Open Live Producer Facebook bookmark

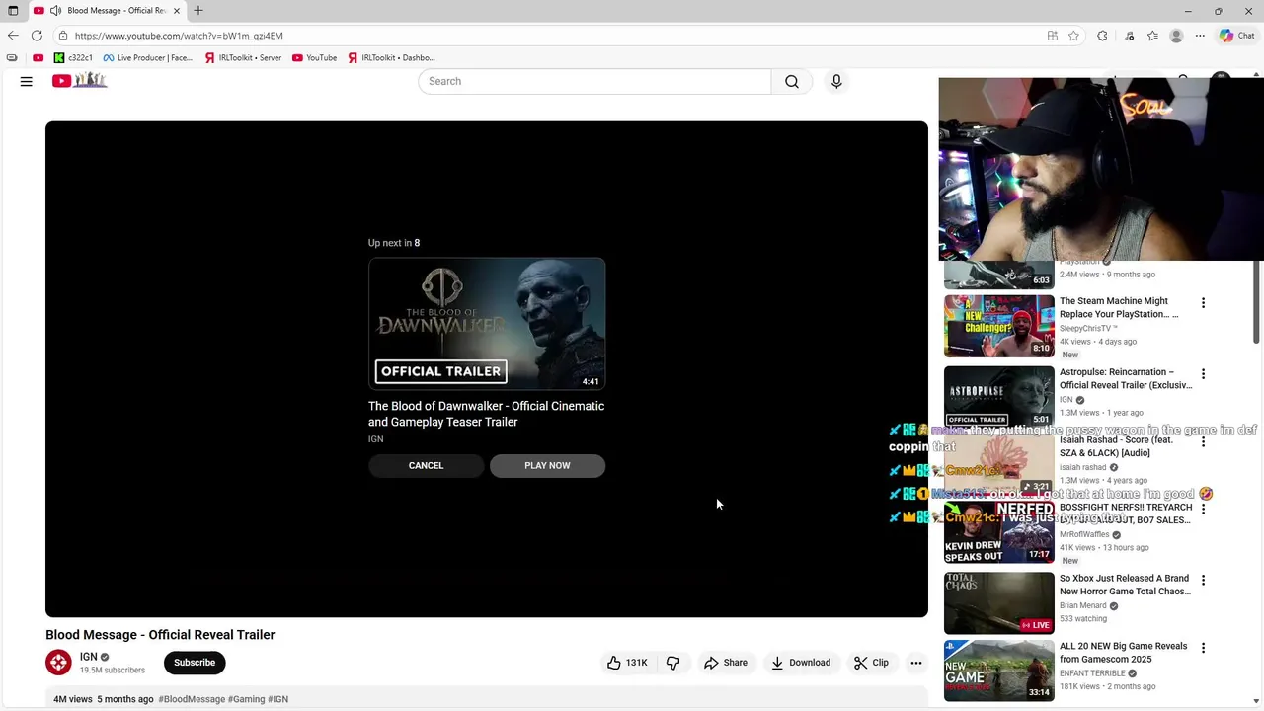148,58
